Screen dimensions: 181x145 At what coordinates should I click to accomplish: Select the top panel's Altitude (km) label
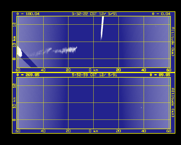click(173, 42)
